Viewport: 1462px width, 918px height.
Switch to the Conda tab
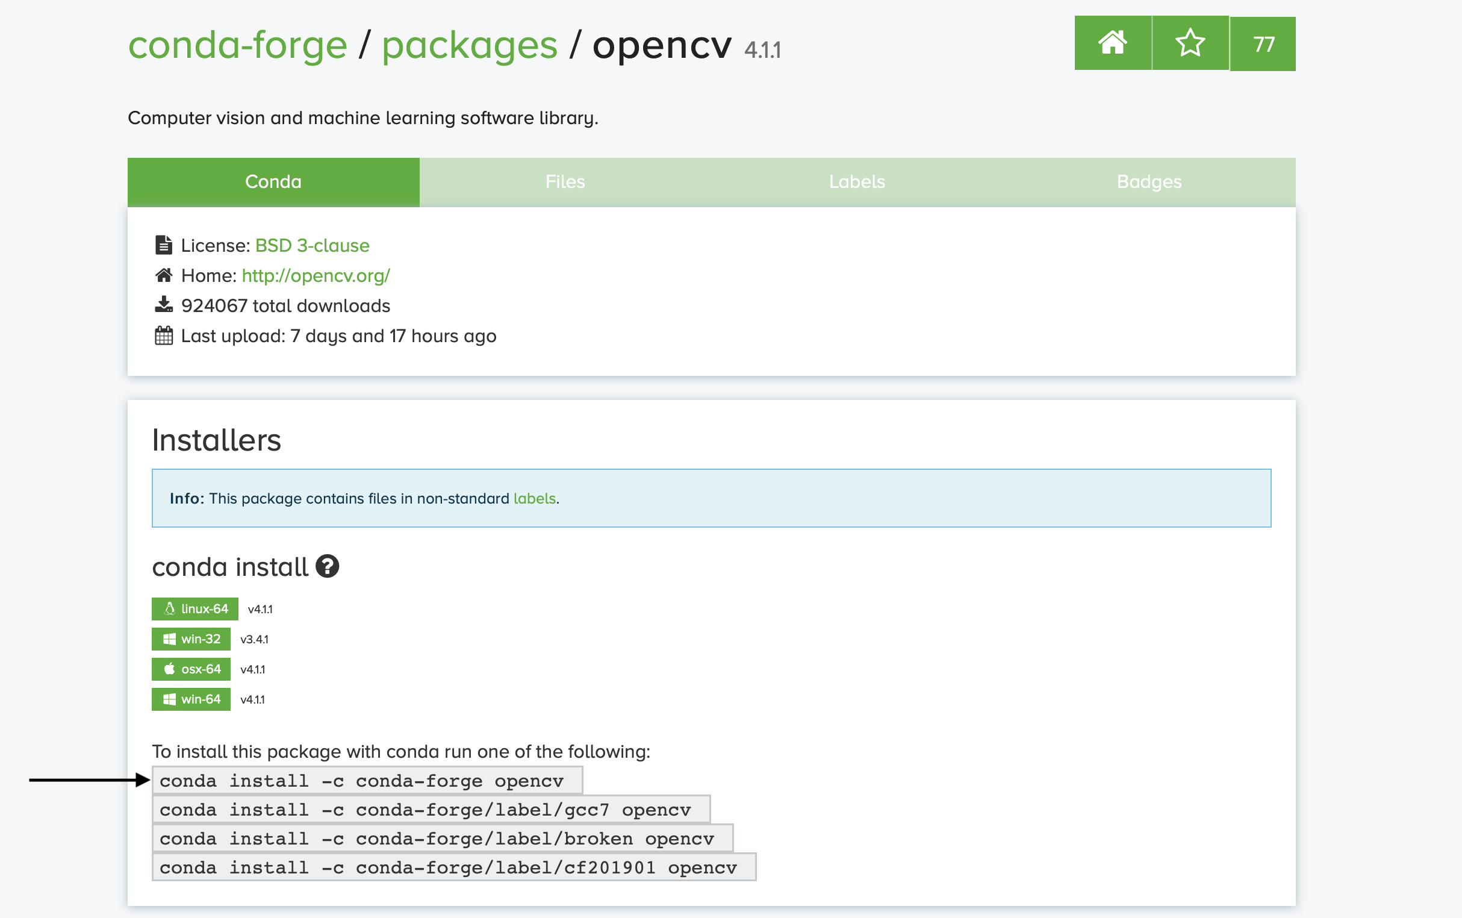tap(273, 182)
